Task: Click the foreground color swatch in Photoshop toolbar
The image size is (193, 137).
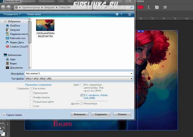Action: coord(1,132)
